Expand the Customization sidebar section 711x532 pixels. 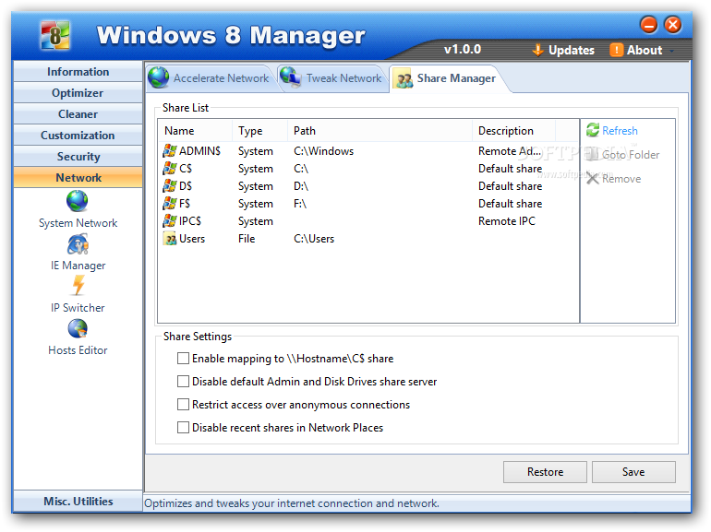pos(78,136)
